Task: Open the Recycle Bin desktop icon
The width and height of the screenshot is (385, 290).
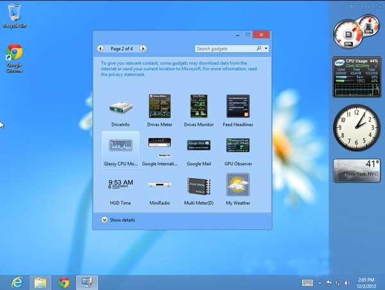Action: pyautogui.click(x=15, y=16)
